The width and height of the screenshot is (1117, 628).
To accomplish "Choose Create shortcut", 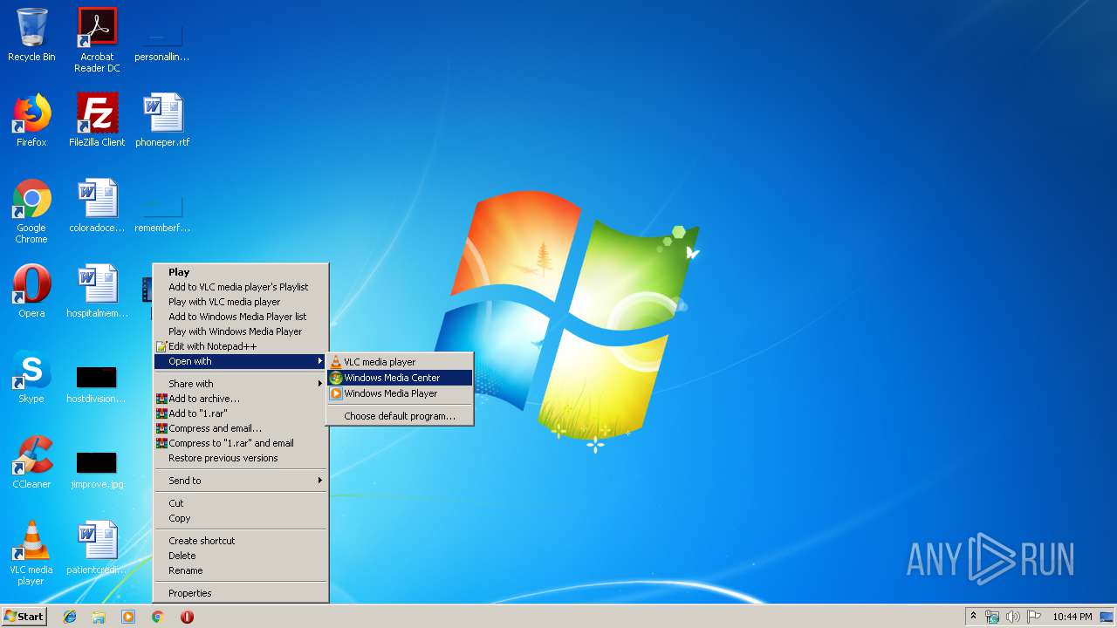I will tap(241, 541).
